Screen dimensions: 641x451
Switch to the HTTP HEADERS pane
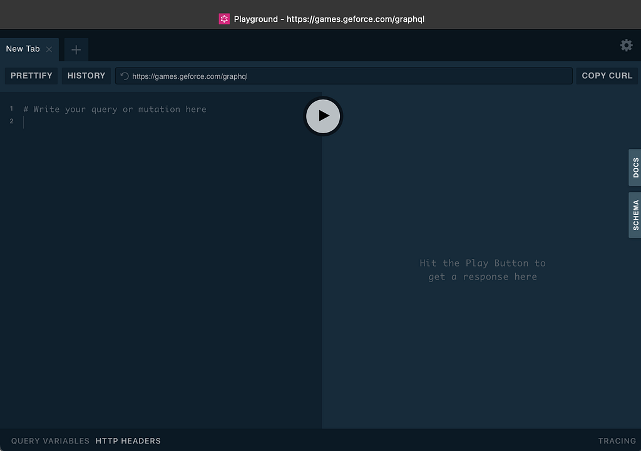point(128,441)
